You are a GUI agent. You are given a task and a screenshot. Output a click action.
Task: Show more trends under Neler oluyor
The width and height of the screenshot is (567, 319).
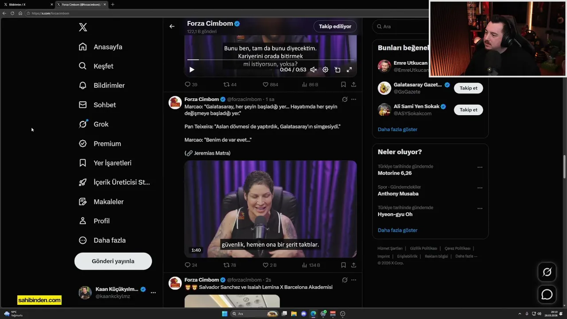pos(397,230)
